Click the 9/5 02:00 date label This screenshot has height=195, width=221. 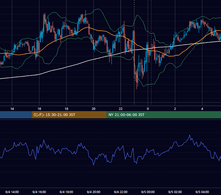pyautogui.click(x=175, y=192)
